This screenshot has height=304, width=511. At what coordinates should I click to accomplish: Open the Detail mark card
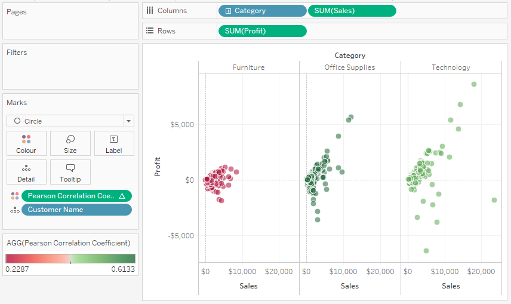click(26, 172)
